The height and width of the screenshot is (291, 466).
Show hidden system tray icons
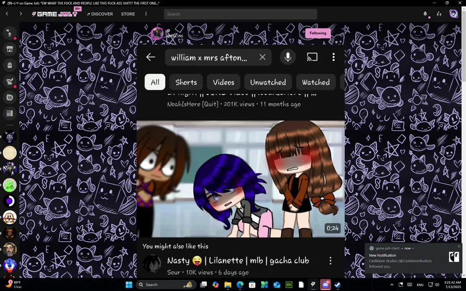[x=392, y=285]
